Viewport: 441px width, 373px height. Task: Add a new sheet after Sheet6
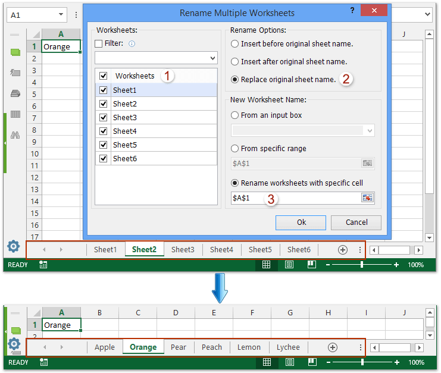343,250
